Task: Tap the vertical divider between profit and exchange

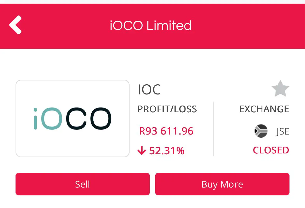Action: click(x=214, y=129)
